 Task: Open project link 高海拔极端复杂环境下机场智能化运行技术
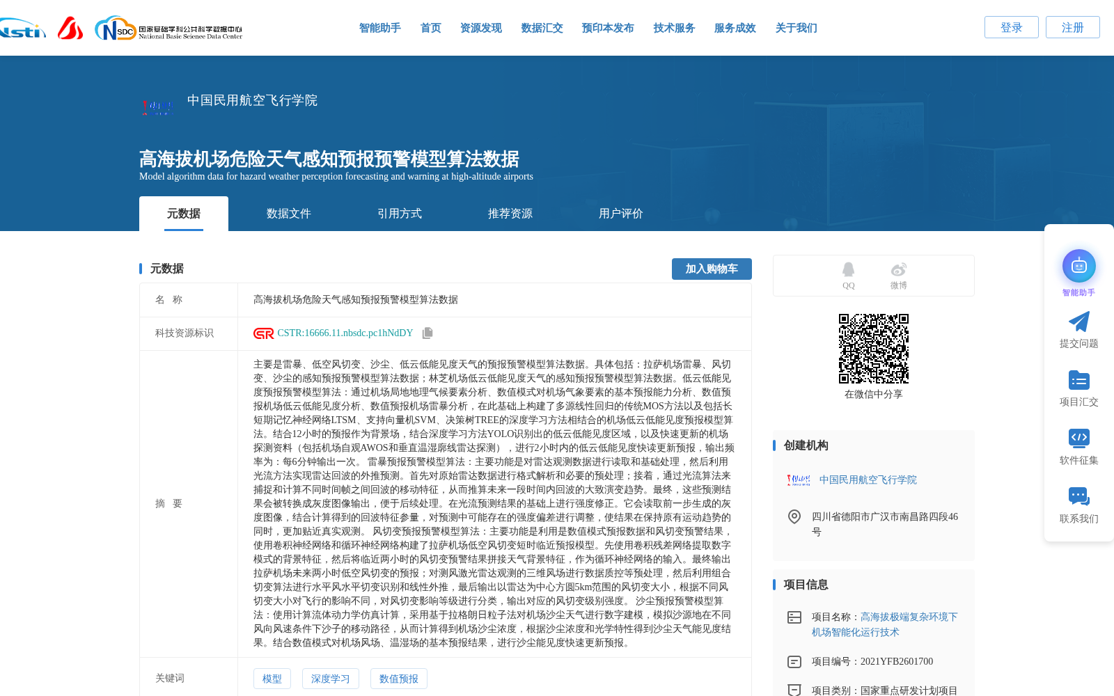[x=884, y=624]
